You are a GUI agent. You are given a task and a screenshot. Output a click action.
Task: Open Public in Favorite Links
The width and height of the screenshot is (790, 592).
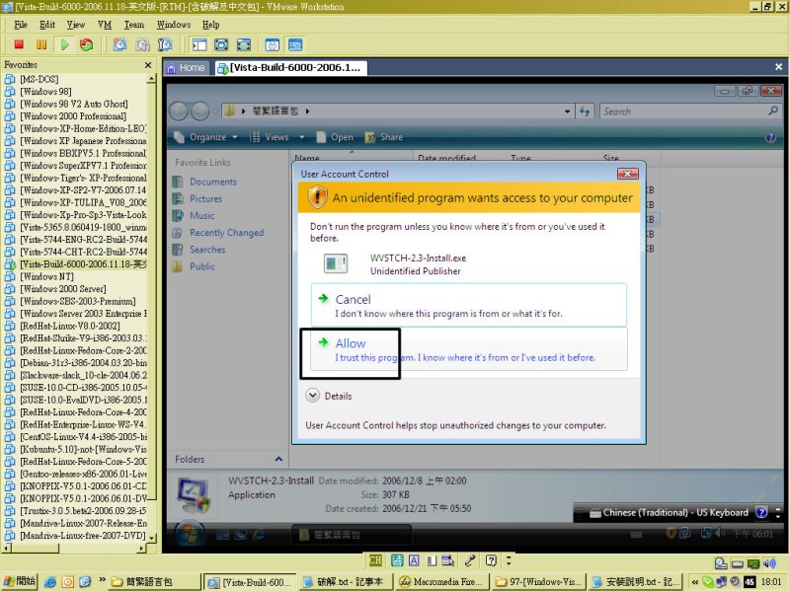click(202, 266)
